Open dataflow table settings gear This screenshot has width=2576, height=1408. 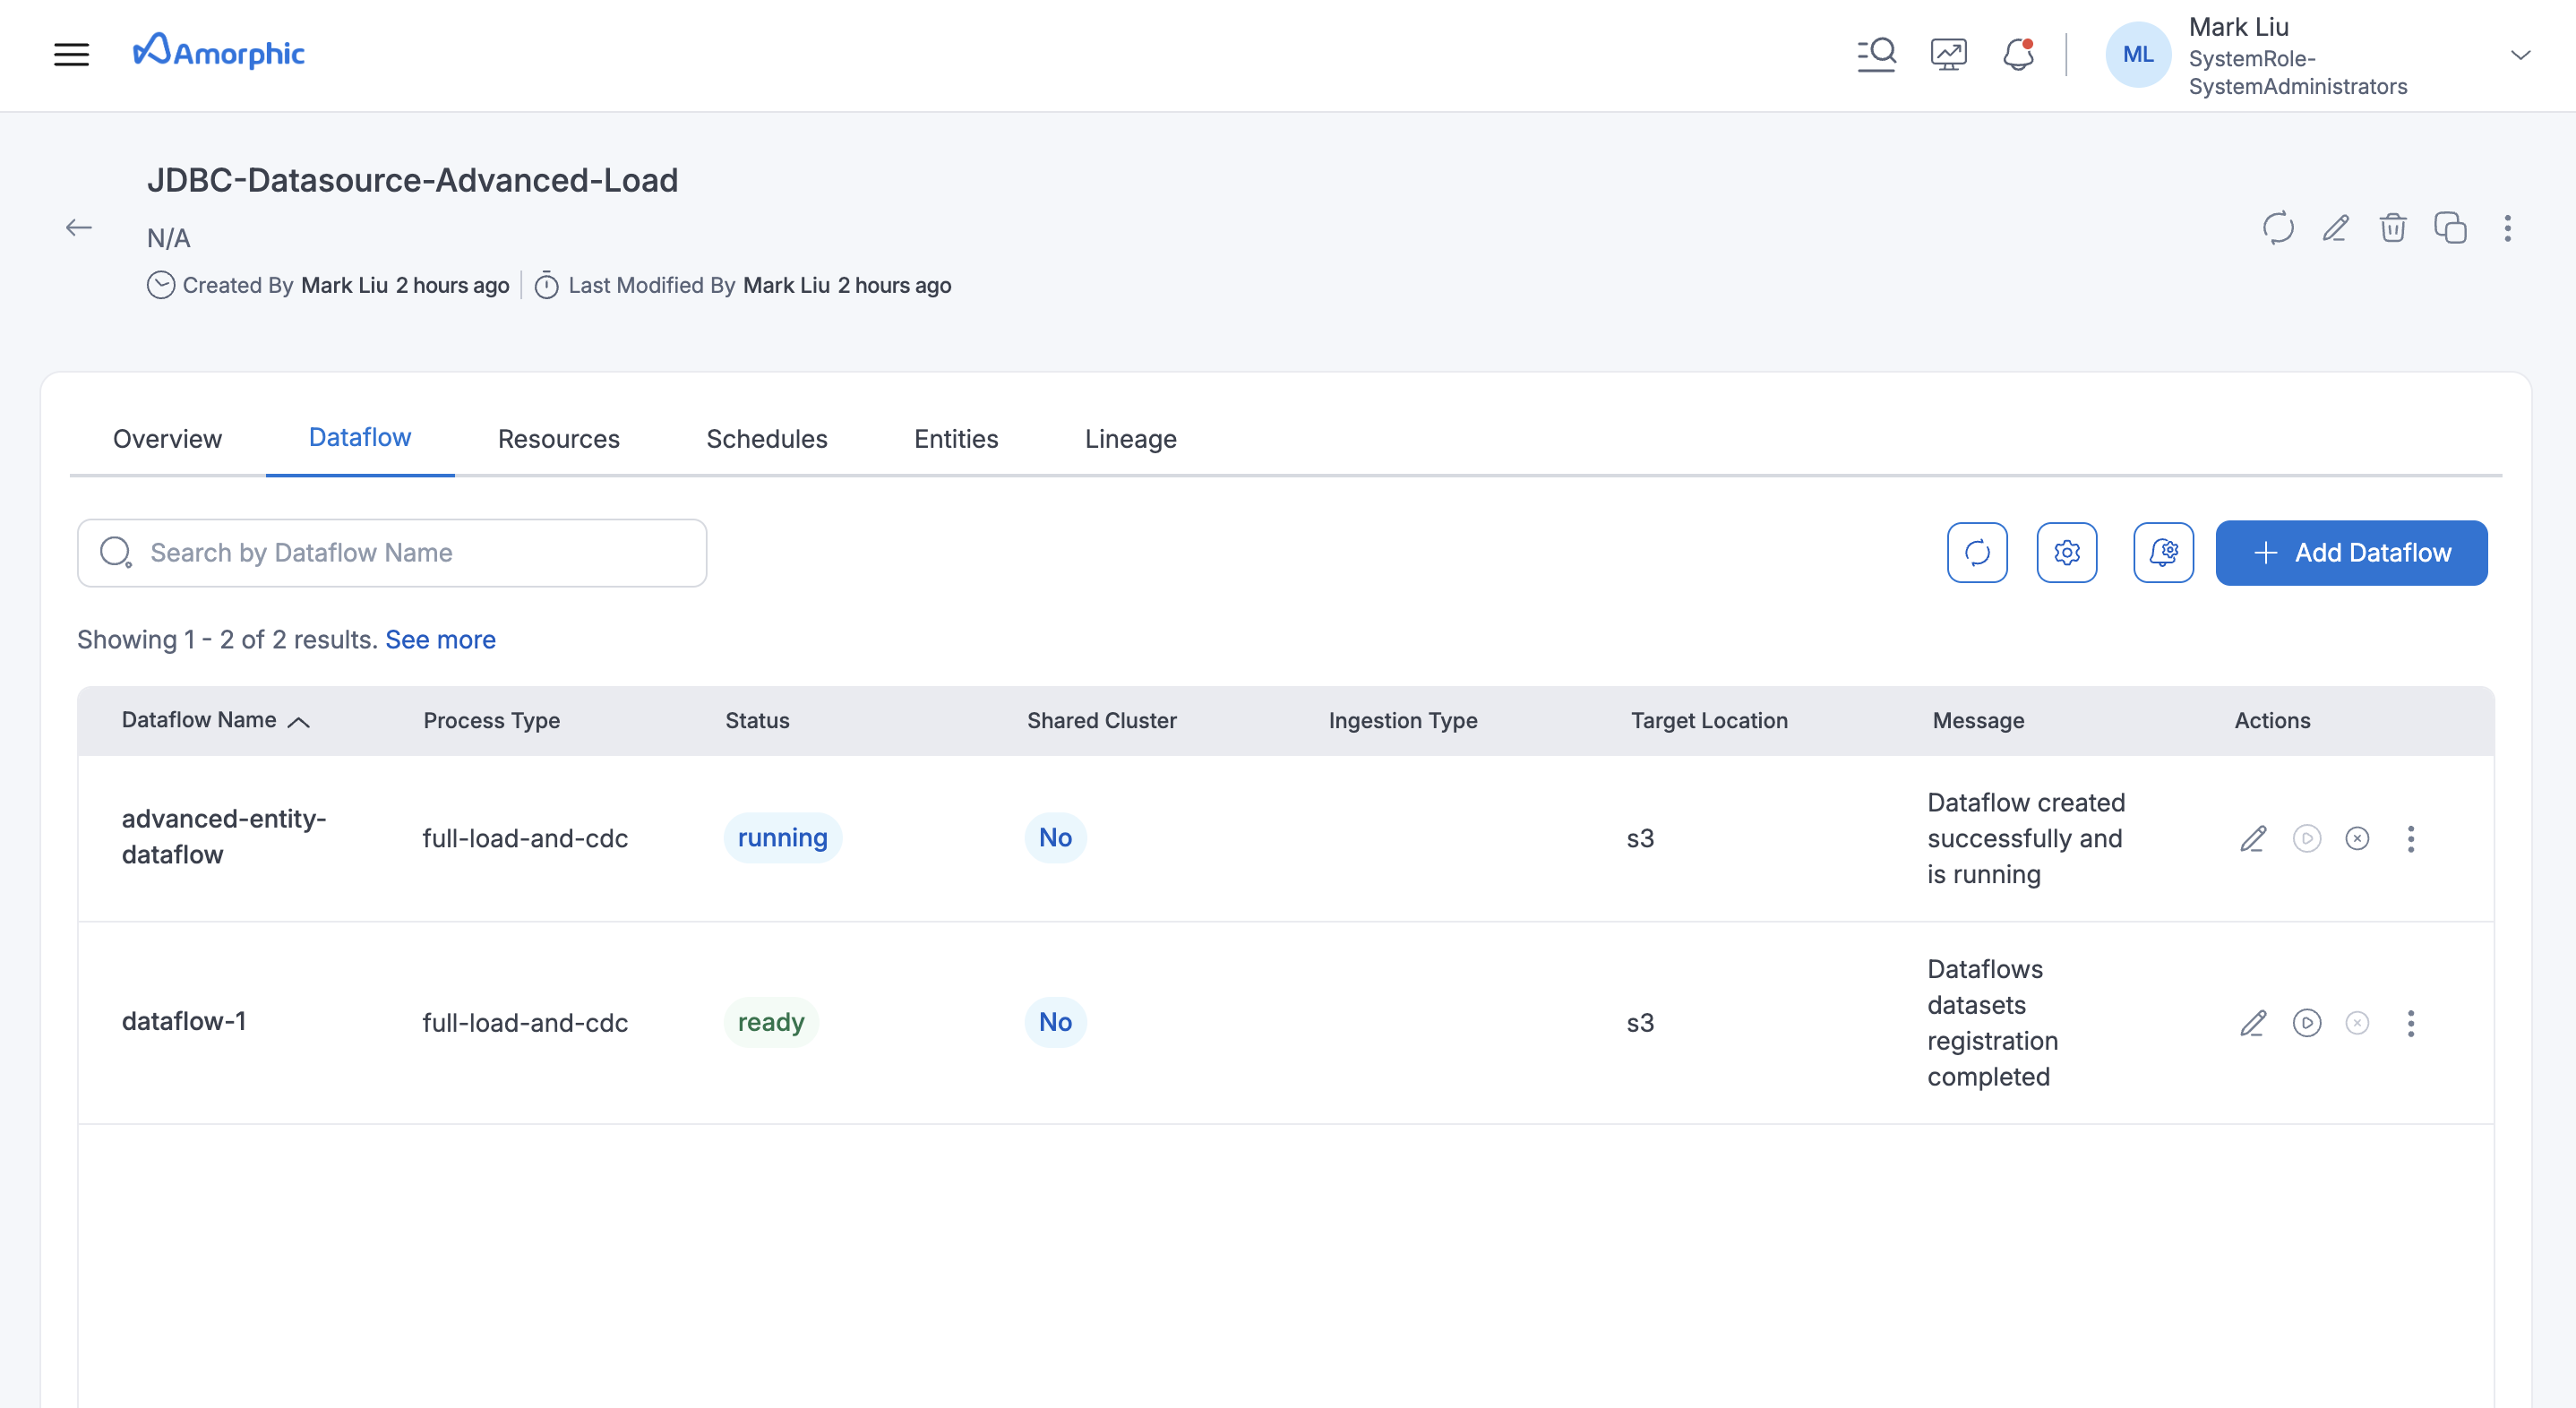(x=2067, y=552)
